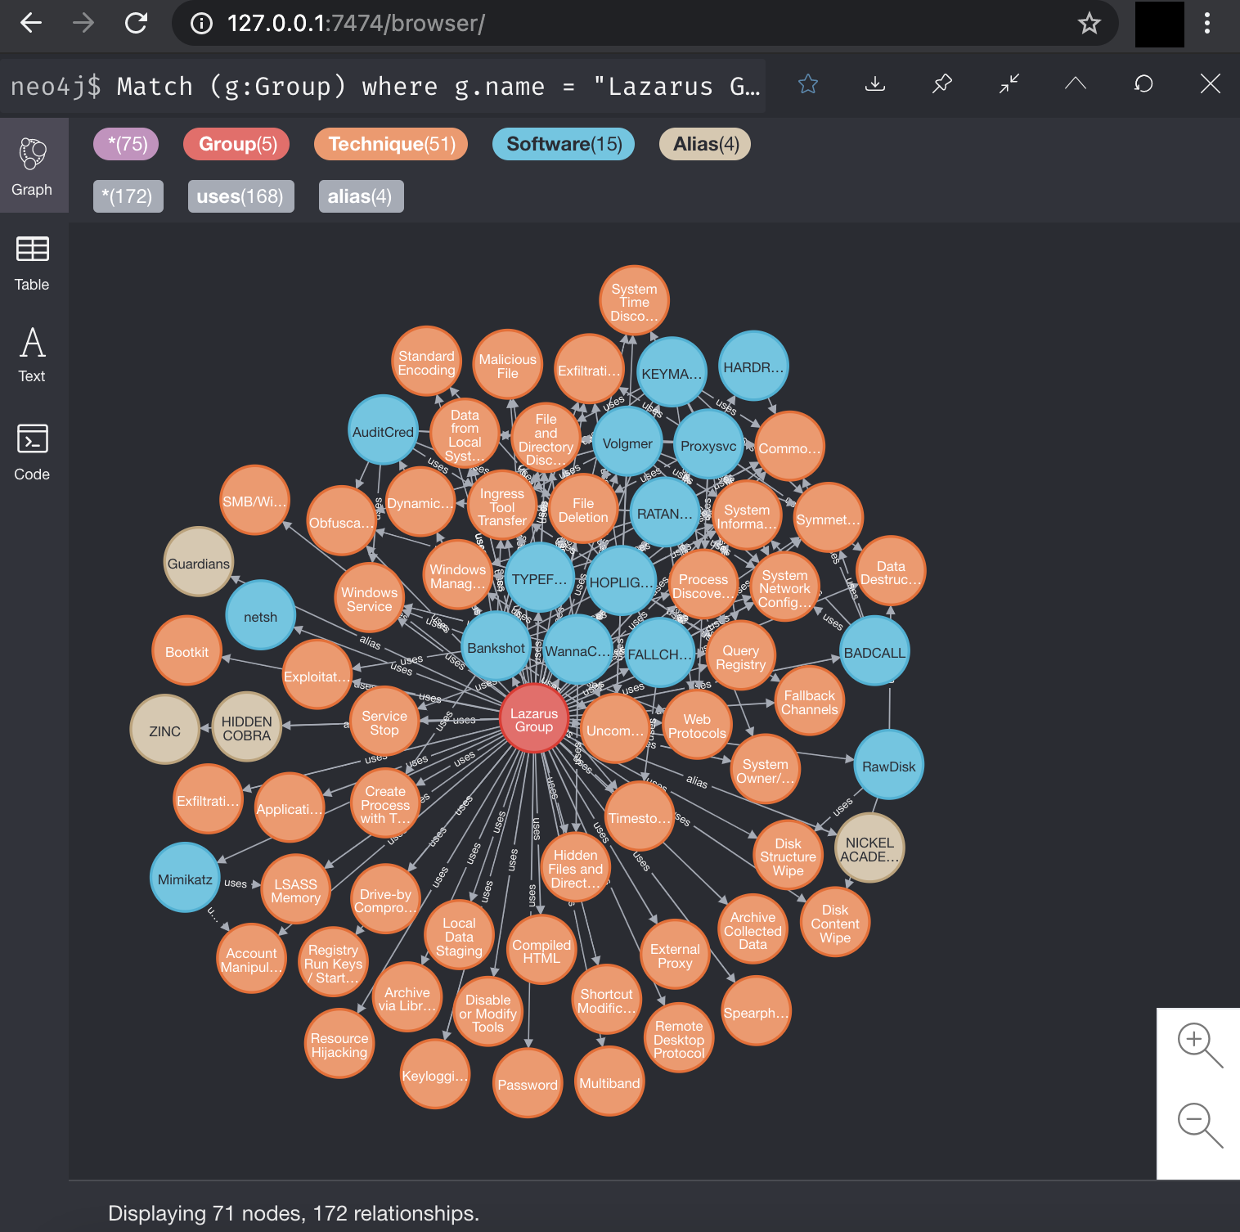Select the System Time Disco... node

coord(634,301)
